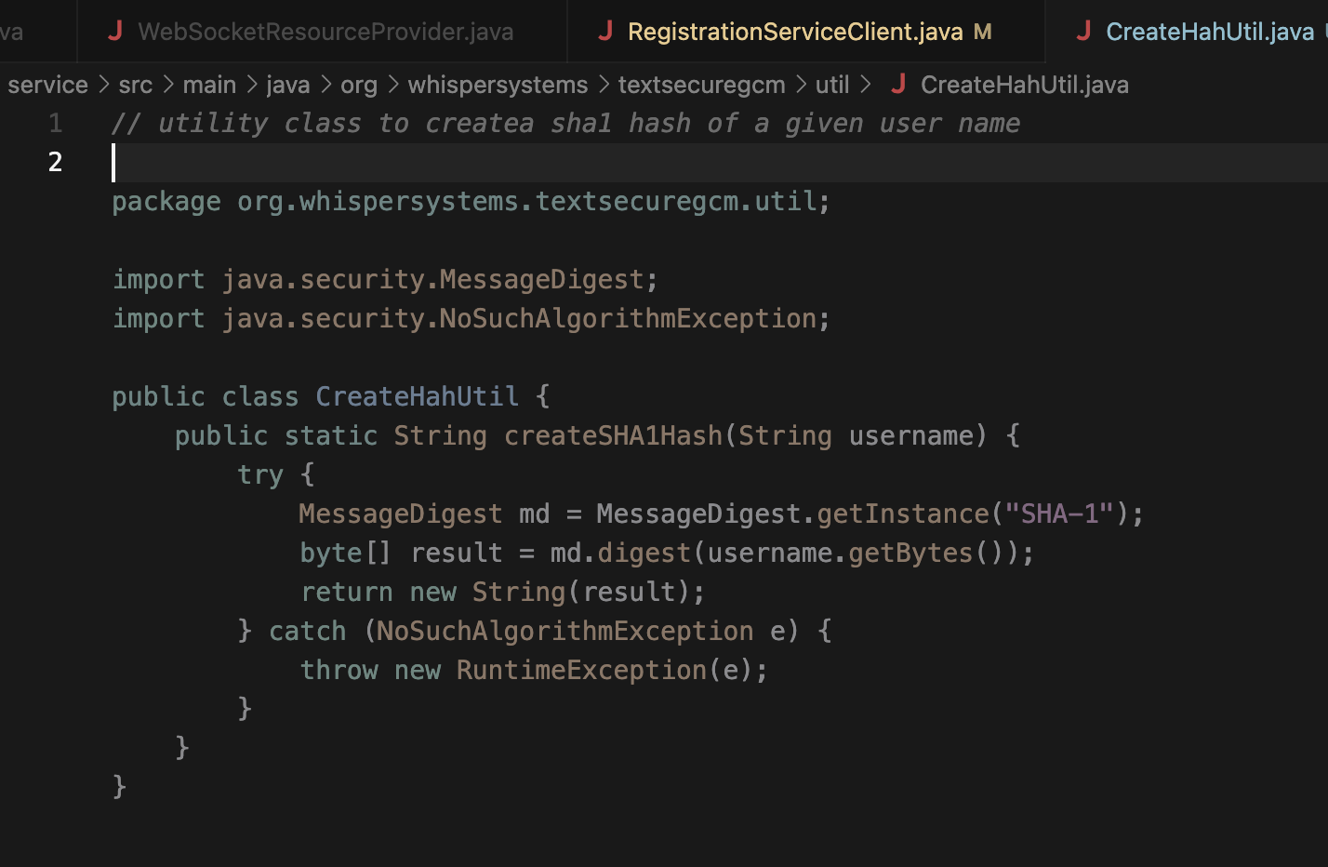The image size is (1328, 867).
Task: Switch to WebSocketResourceProvider.java tab
Action: pyautogui.click(x=323, y=32)
